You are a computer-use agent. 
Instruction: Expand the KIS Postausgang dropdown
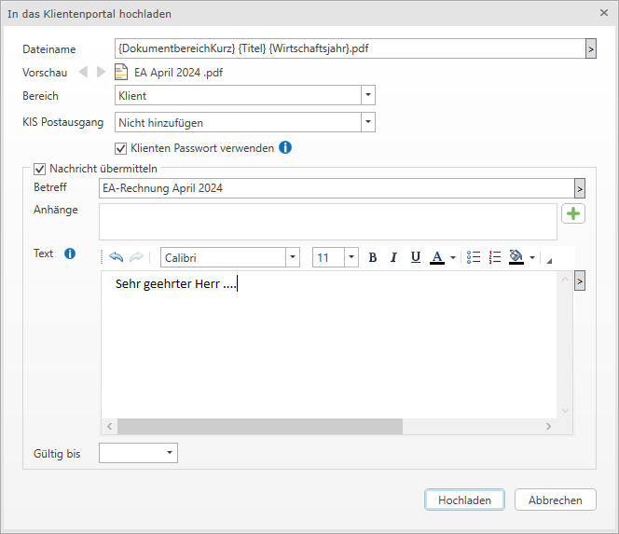point(367,122)
